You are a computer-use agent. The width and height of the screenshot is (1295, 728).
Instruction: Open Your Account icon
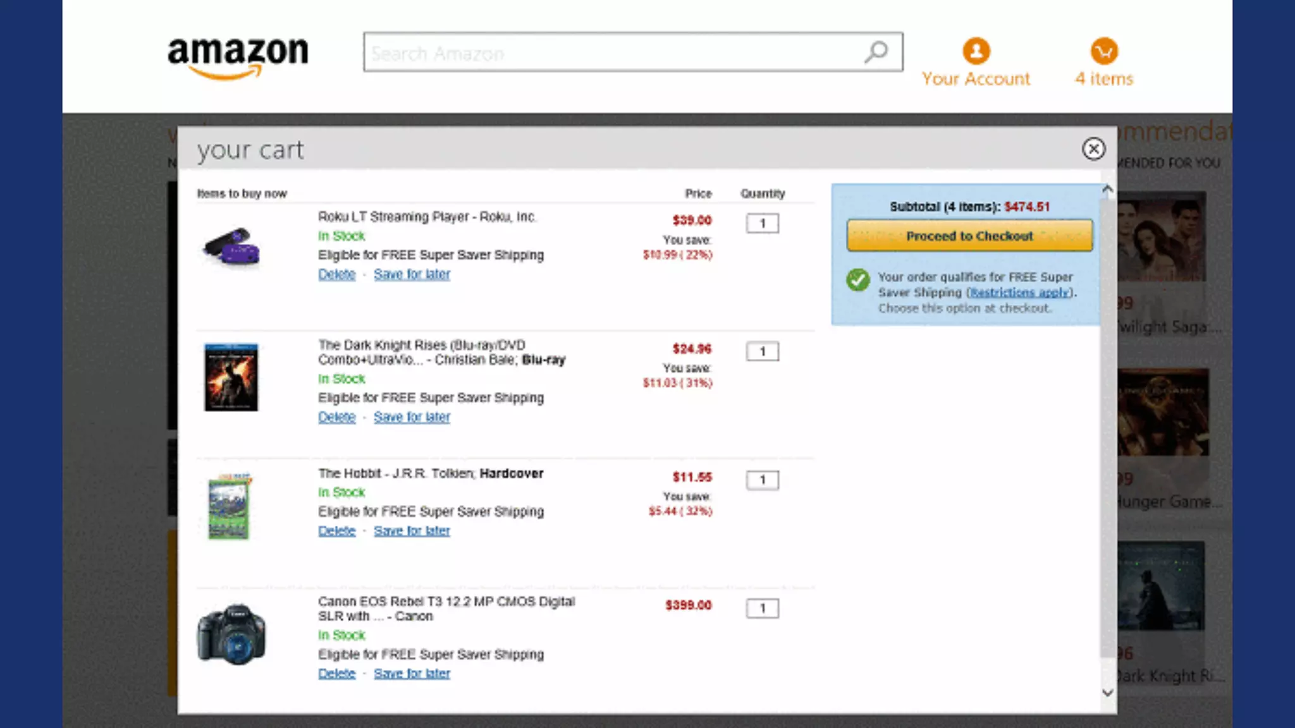(x=976, y=51)
